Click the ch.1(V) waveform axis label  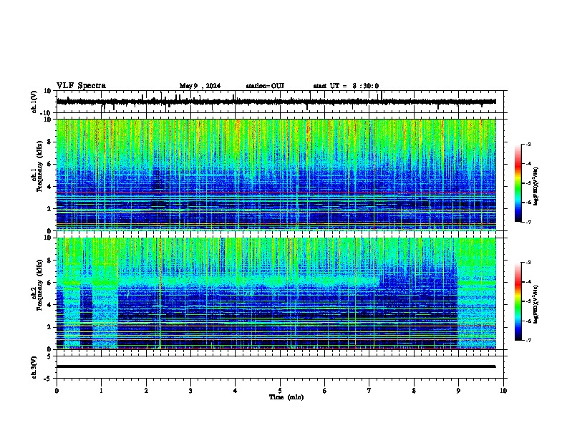(34, 102)
